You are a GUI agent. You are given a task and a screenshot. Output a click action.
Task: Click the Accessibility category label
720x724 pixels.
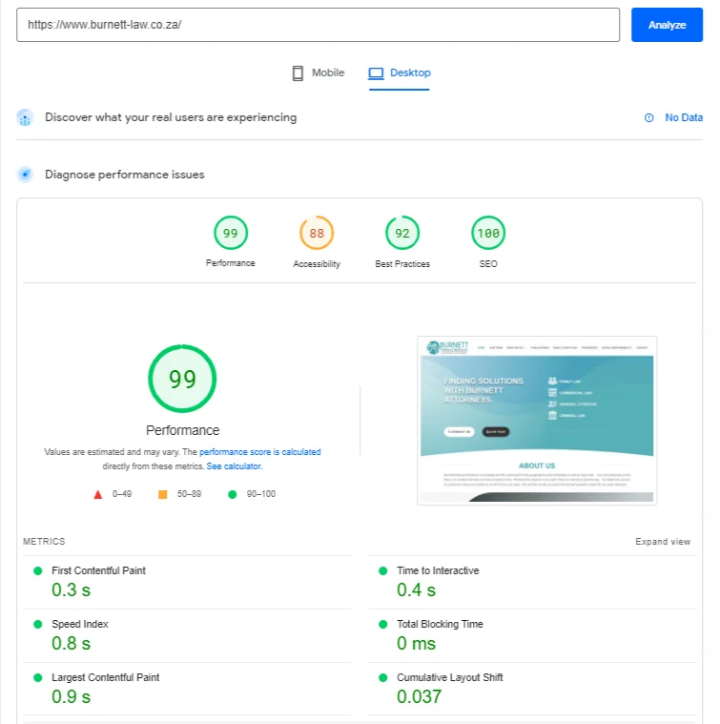click(x=317, y=264)
